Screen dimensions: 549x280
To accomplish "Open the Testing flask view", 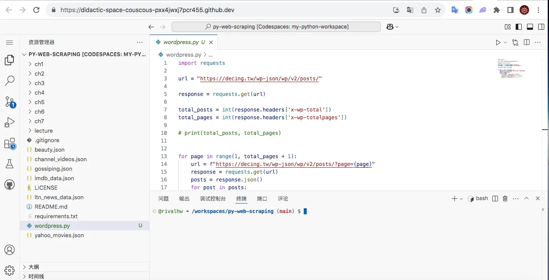I will [10, 164].
